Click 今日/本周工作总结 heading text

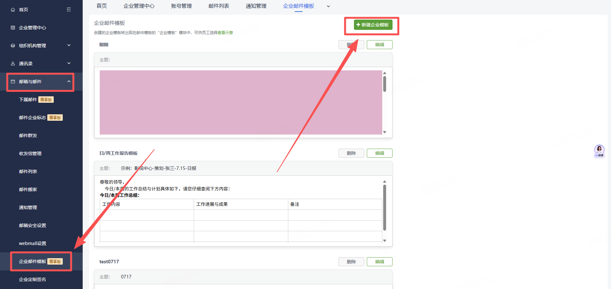[120, 195]
